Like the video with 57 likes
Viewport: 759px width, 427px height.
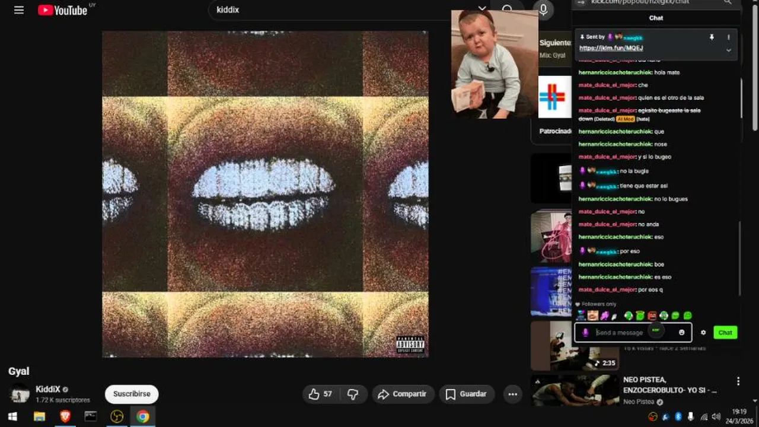320,394
